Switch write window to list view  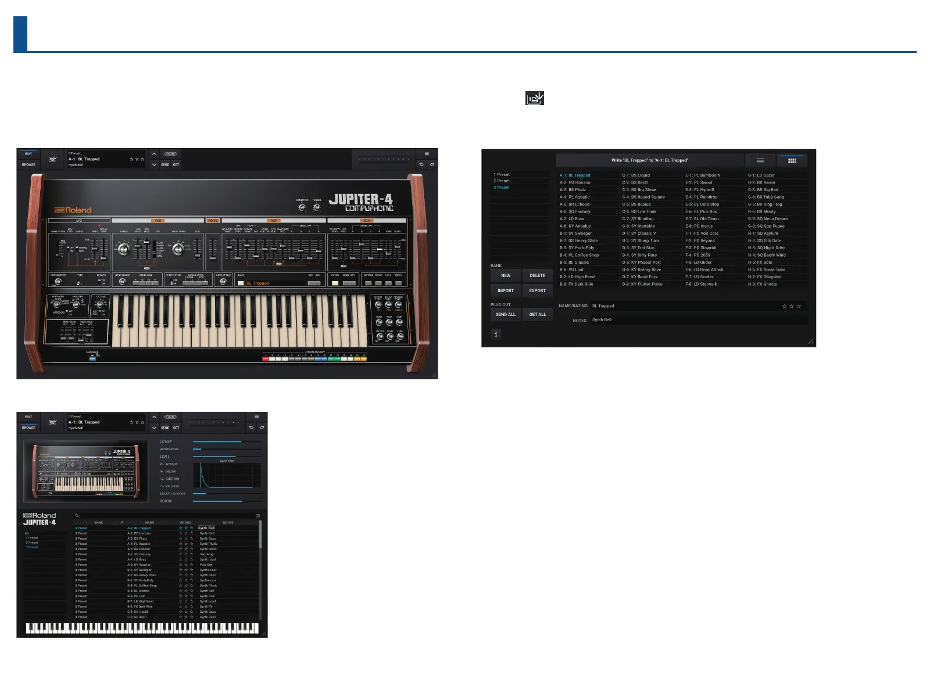coord(760,161)
